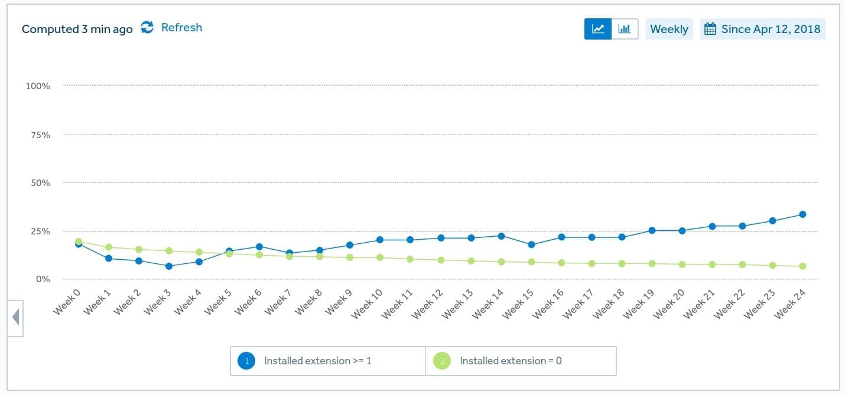Click the green numbered badge in the legend
The height and width of the screenshot is (395, 845).
[441, 360]
